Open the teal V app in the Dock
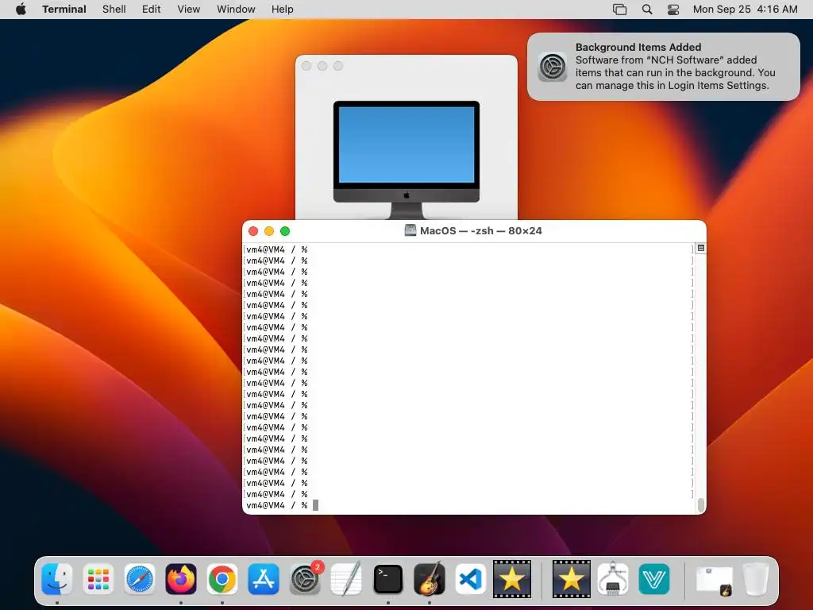This screenshot has width=813, height=610. point(654,578)
